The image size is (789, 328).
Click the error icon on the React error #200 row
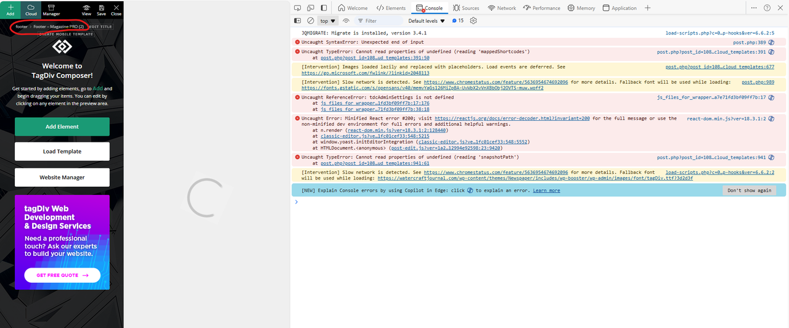click(x=297, y=118)
